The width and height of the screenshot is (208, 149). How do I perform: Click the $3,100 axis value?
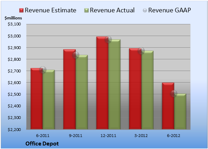[x=14, y=24]
